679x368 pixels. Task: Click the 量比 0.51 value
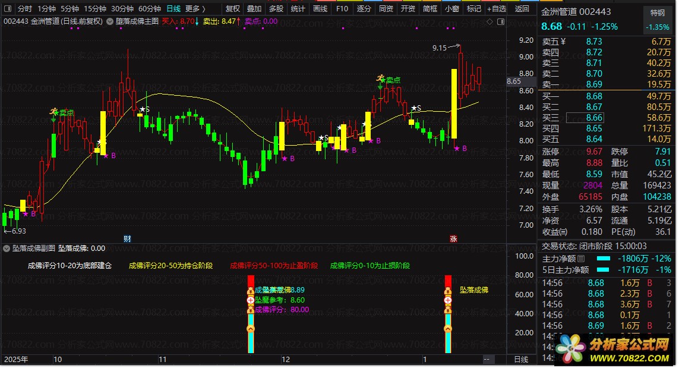(x=662, y=163)
